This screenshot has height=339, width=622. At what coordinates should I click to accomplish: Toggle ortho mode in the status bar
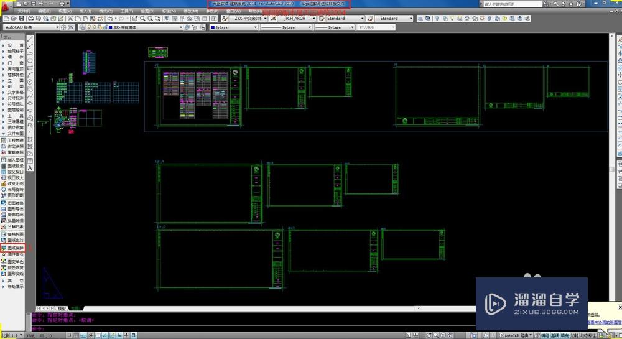(84, 335)
